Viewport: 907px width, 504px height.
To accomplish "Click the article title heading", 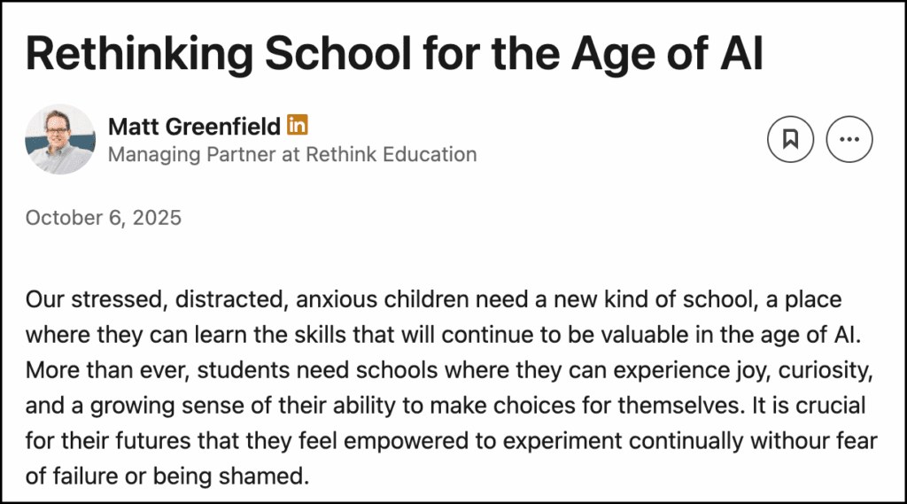I will tap(394, 55).
